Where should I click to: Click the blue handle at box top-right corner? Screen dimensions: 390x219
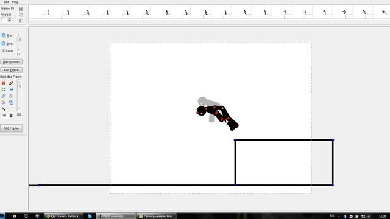pyautogui.click(x=333, y=140)
